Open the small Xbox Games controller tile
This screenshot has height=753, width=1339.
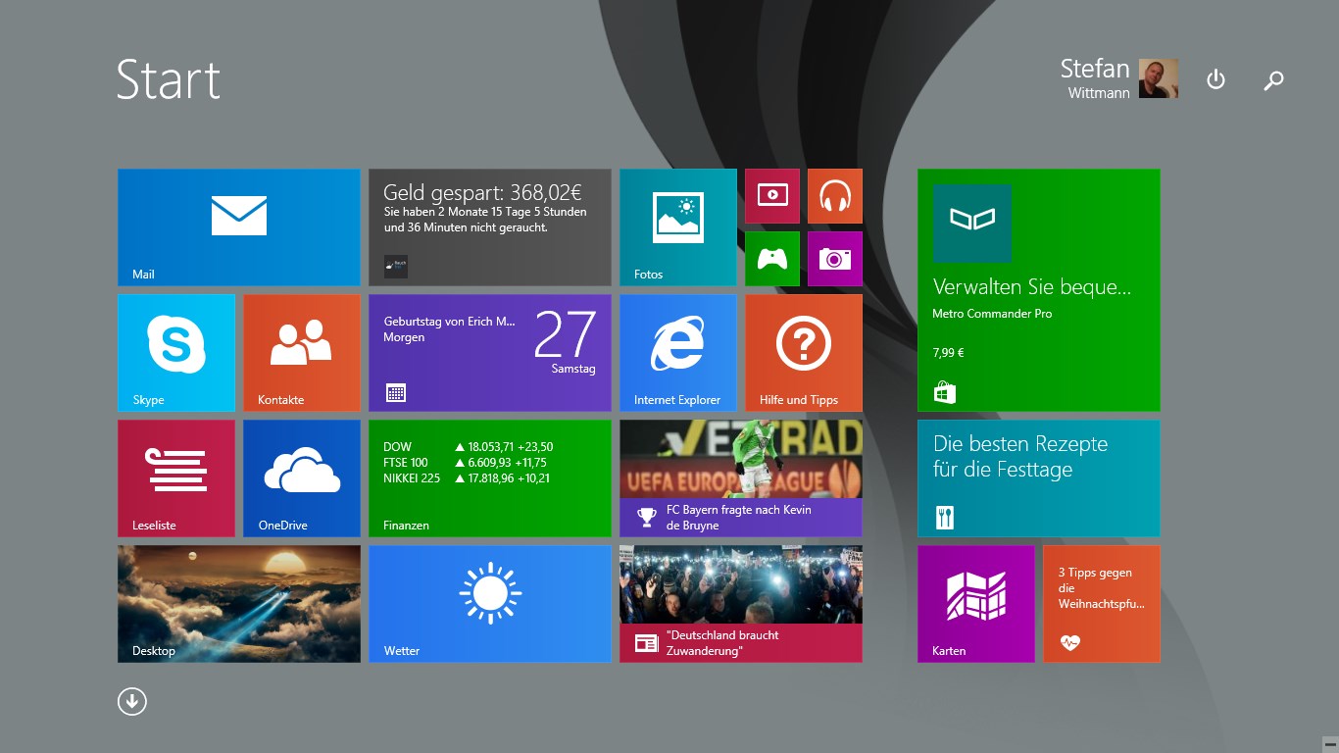(772, 258)
